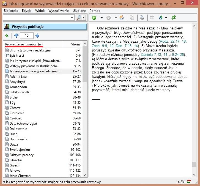This screenshot has width=200, height=186.
Task: Toggle sync arrows in status bar
Action: (189, 182)
